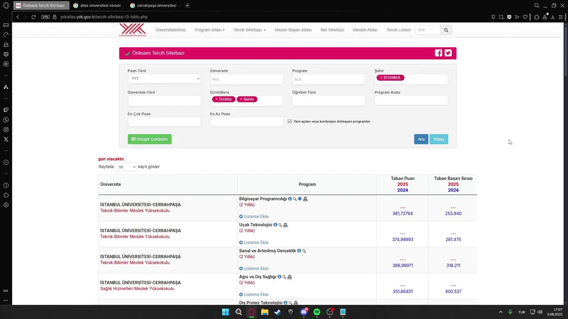
Task: Take snapshot with the toolbar snapshot icon
Action: (x=501, y=17)
